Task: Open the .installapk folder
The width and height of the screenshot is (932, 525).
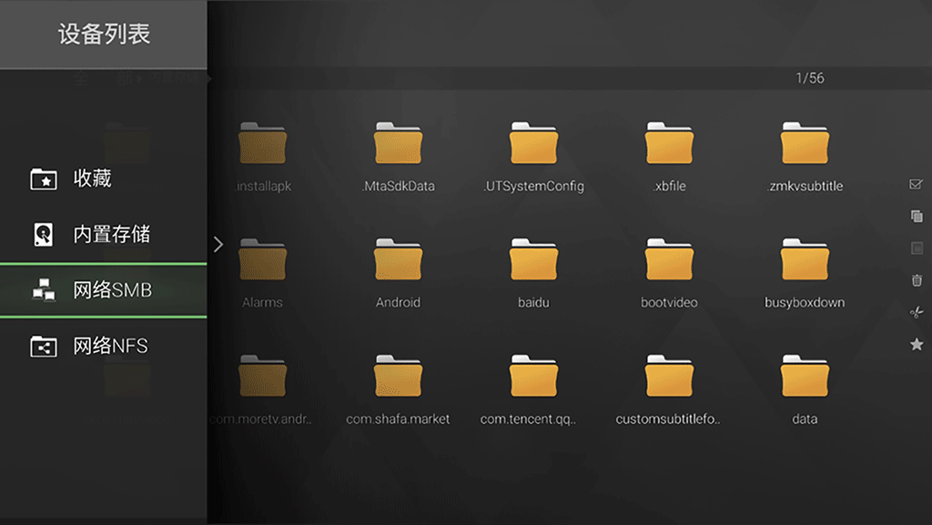Action: pos(263,156)
